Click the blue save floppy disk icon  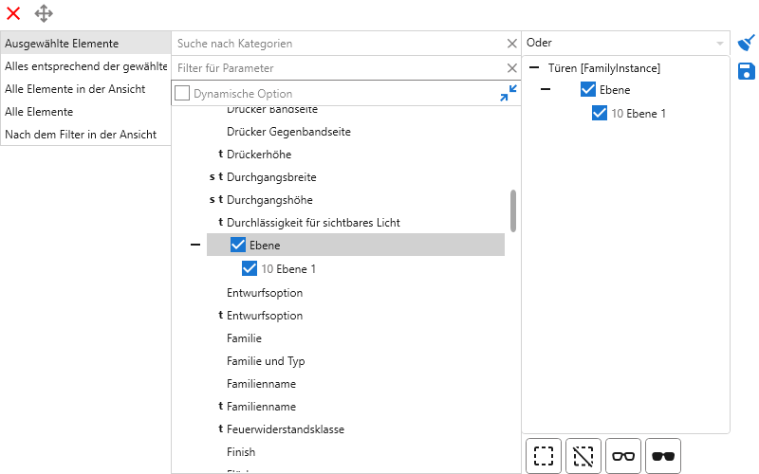tap(747, 71)
